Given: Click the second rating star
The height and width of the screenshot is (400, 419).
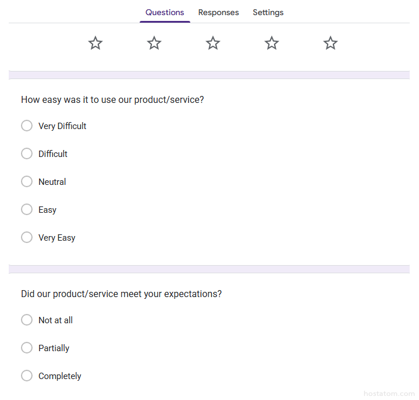Looking at the screenshot, I should [154, 43].
